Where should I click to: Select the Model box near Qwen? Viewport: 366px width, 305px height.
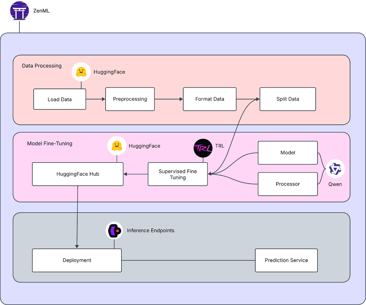288,153
